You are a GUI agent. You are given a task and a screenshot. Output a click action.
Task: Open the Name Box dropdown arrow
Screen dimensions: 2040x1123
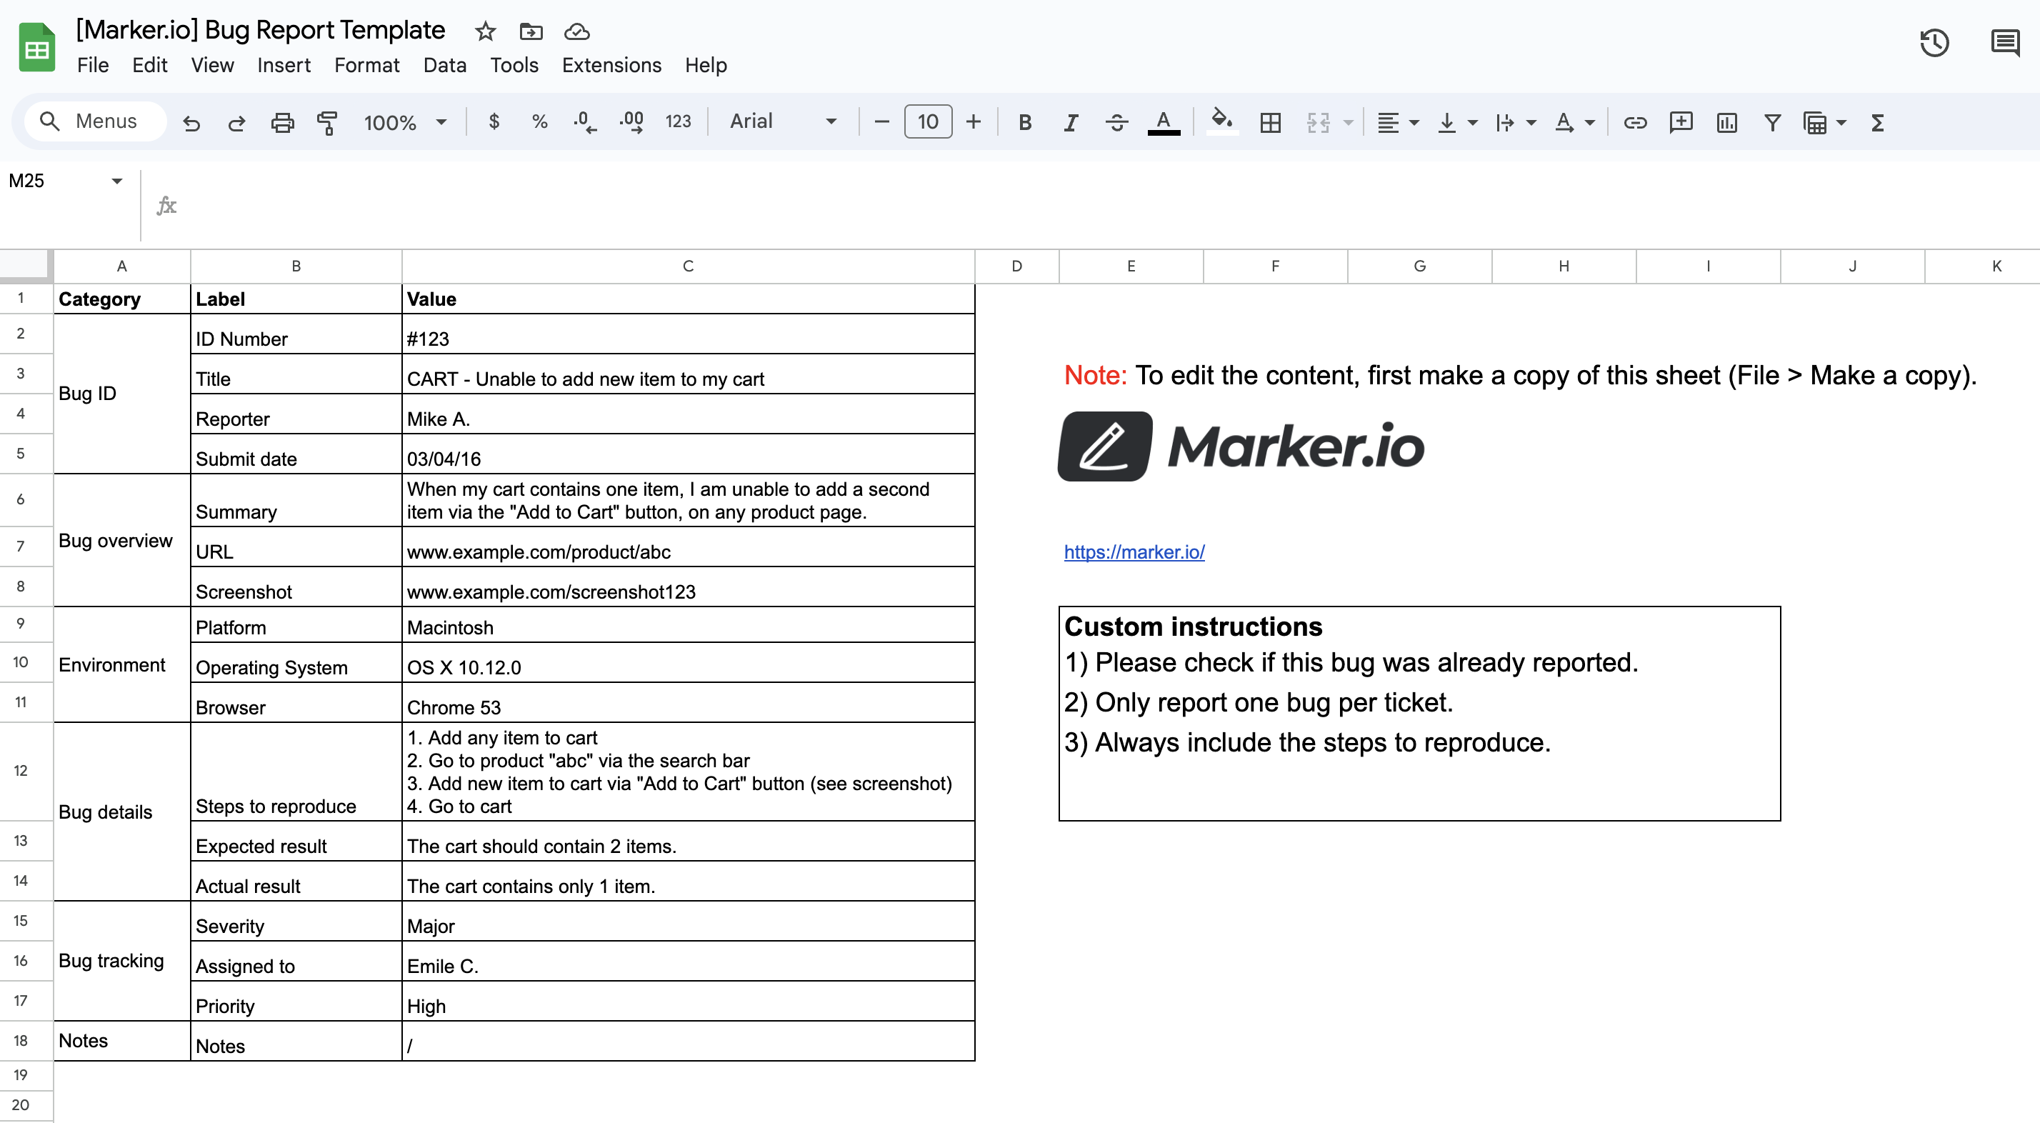tap(116, 181)
